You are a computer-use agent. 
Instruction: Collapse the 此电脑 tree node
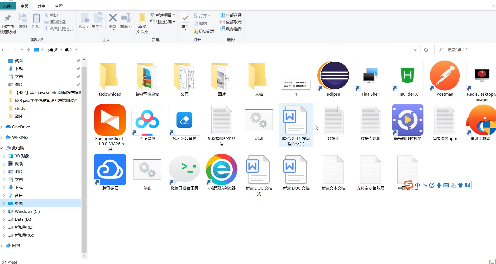pyautogui.click(x=2, y=148)
